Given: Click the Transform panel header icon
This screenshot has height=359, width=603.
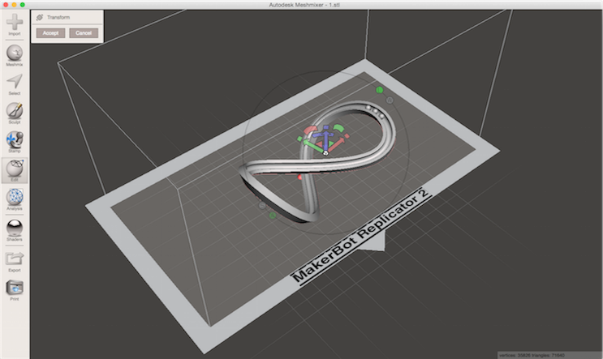Looking at the screenshot, I should click(39, 17).
